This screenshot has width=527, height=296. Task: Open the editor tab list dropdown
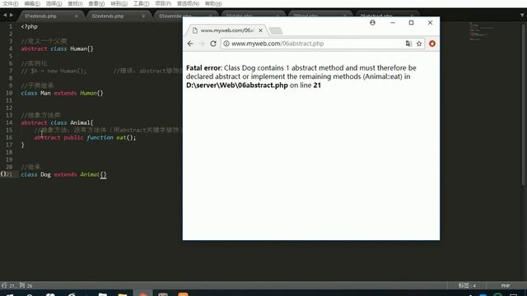pyautogui.click(x=522, y=16)
